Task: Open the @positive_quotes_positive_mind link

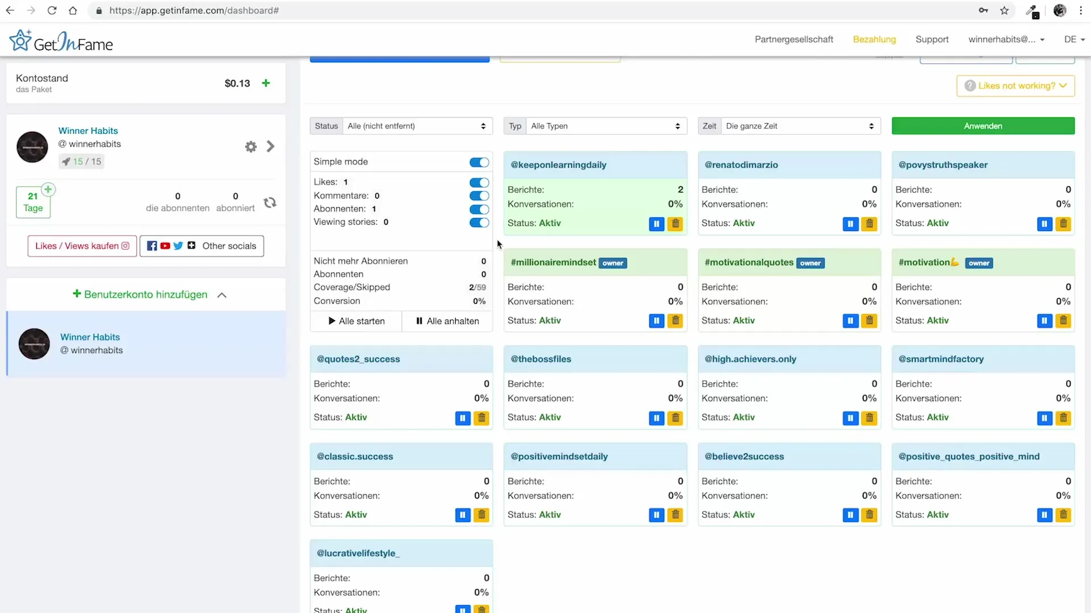Action: (x=969, y=456)
